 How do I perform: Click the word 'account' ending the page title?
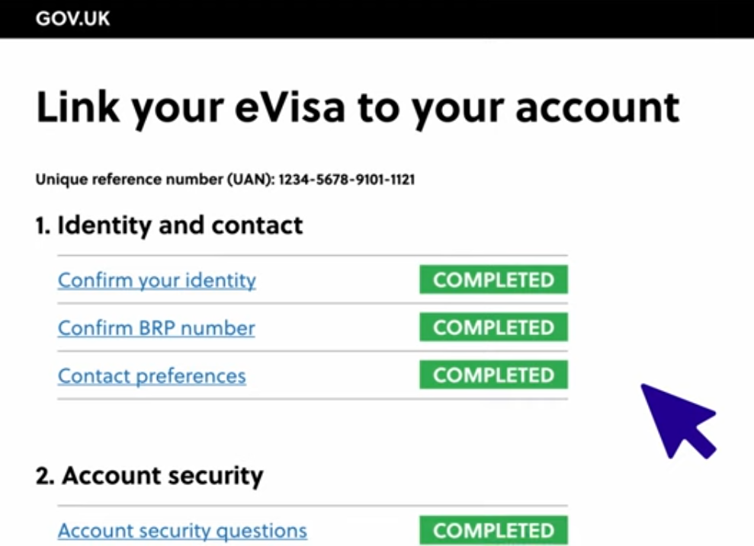pyautogui.click(x=597, y=107)
